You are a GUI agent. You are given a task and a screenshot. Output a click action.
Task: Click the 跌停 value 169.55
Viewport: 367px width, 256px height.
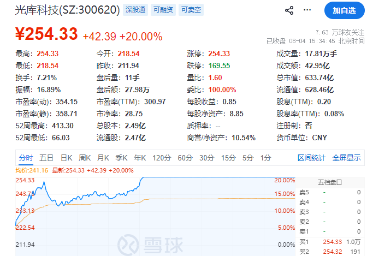(219, 66)
